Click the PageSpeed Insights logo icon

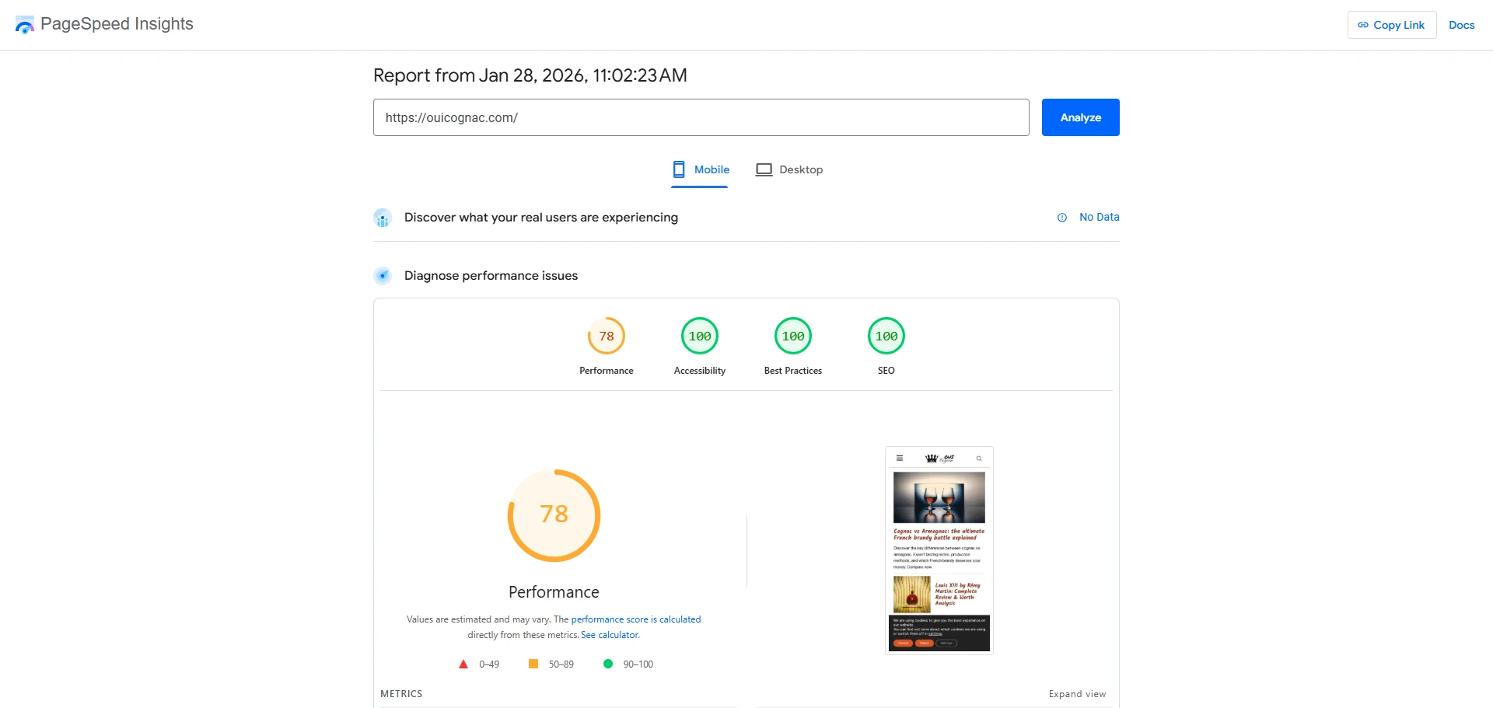tap(24, 24)
